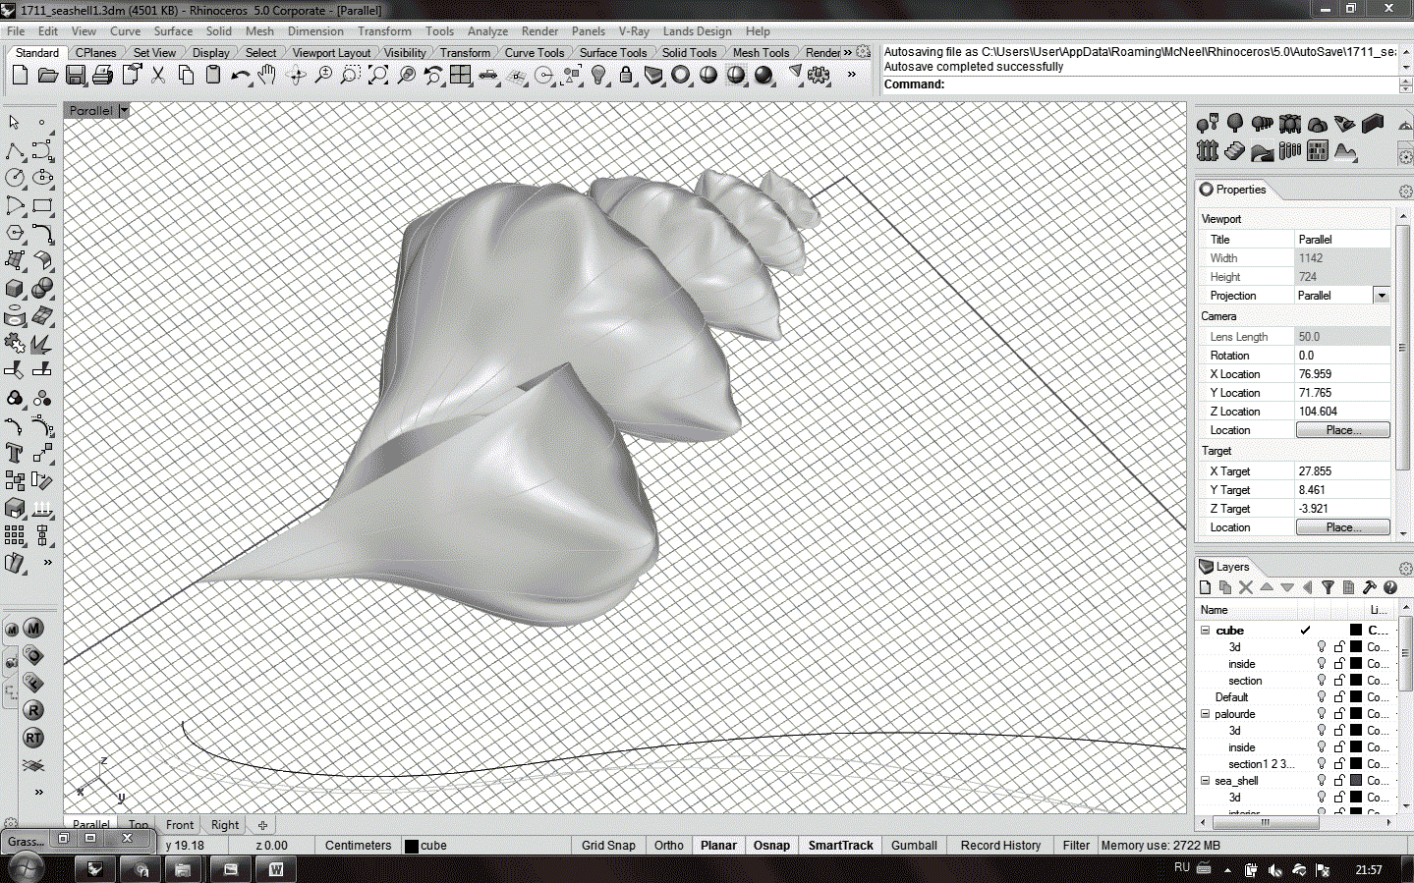The height and width of the screenshot is (883, 1414).
Task: Toggle Ortho mode in status bar
Action: point(668,845)
